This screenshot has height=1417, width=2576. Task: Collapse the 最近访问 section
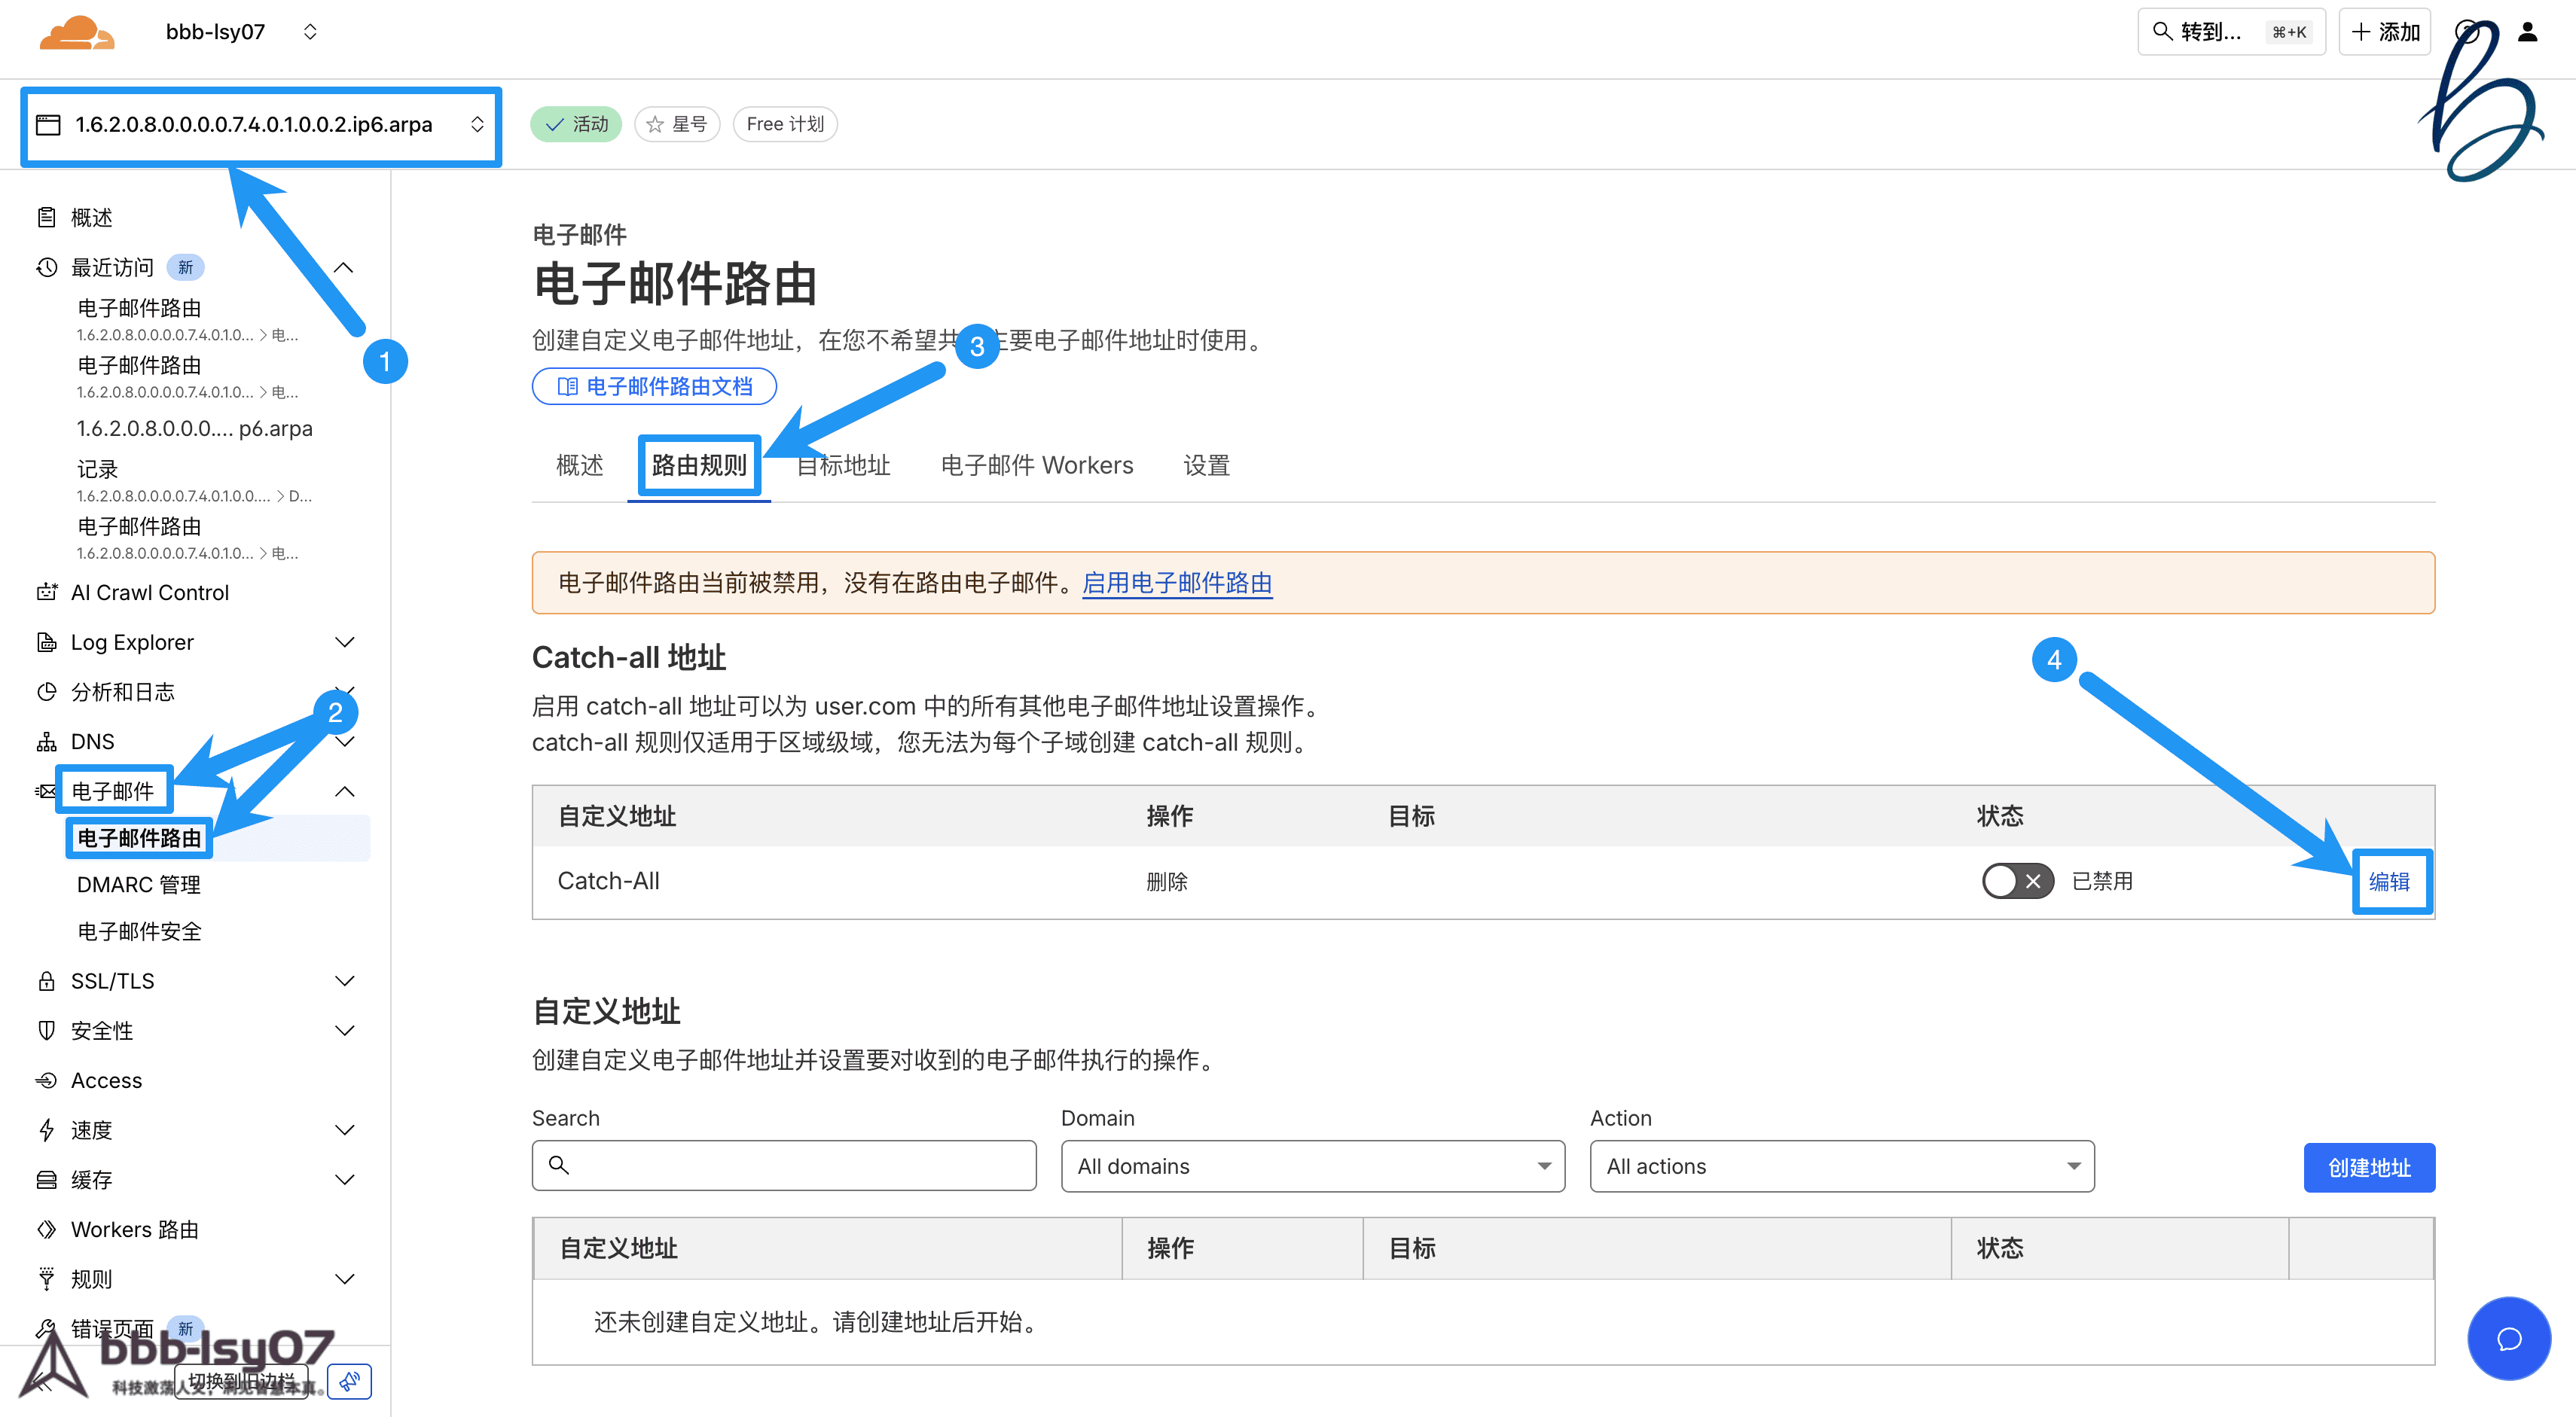(343, 268)
